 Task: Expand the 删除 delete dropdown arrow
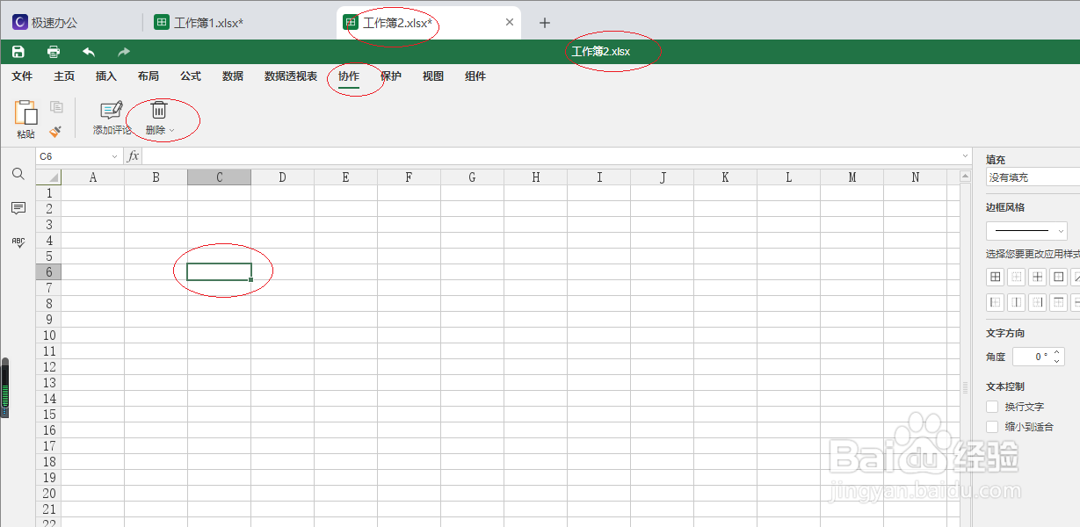pyautogui.click(x=171, y=131)
